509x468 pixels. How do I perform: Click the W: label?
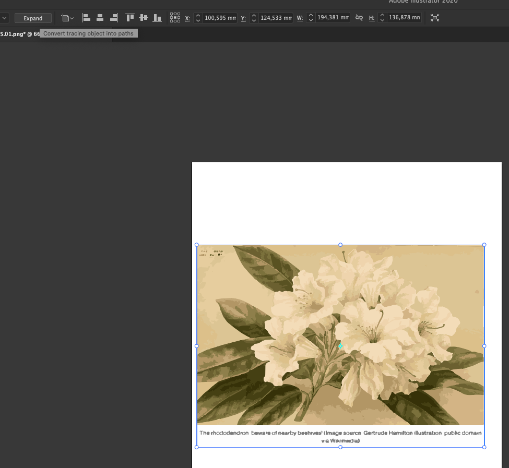300,18
